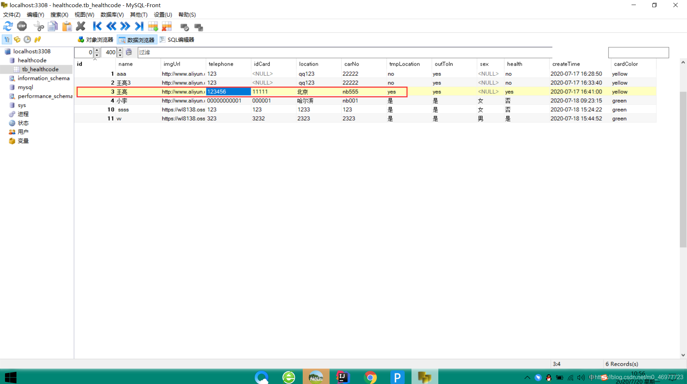Click the yellow footprints icon
Viewport: 687px width, 384px height.
37,39
